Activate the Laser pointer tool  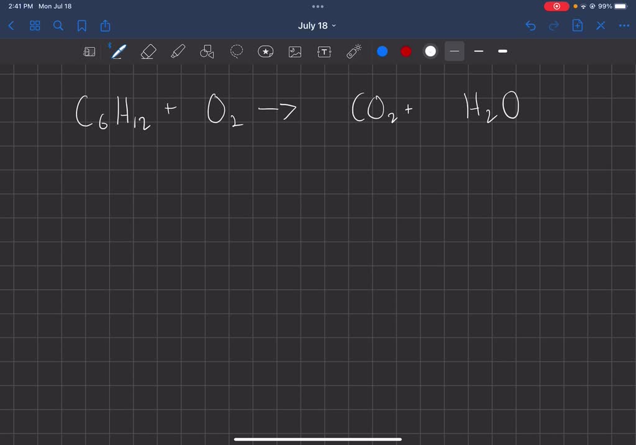tap(353, 52)
